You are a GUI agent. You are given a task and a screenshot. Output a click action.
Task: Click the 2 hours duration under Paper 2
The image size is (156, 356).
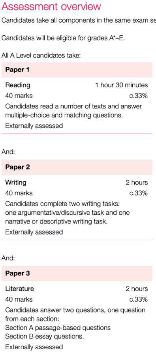coord(137,182)
